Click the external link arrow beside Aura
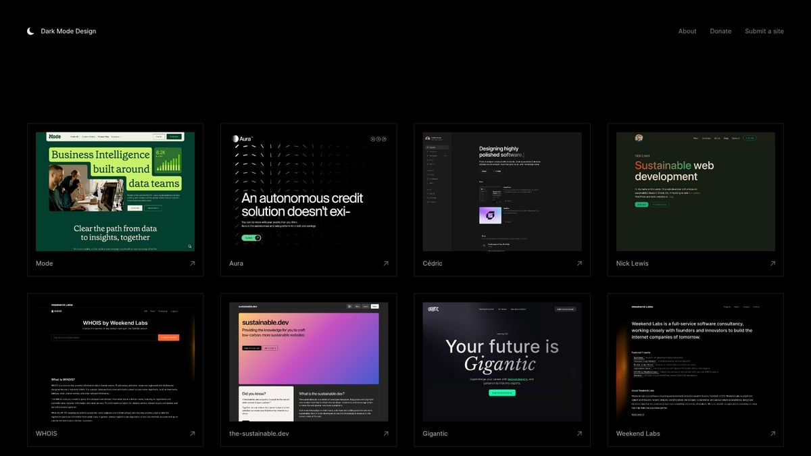Viewport: 811px width, 456px height. click(386, 263)
